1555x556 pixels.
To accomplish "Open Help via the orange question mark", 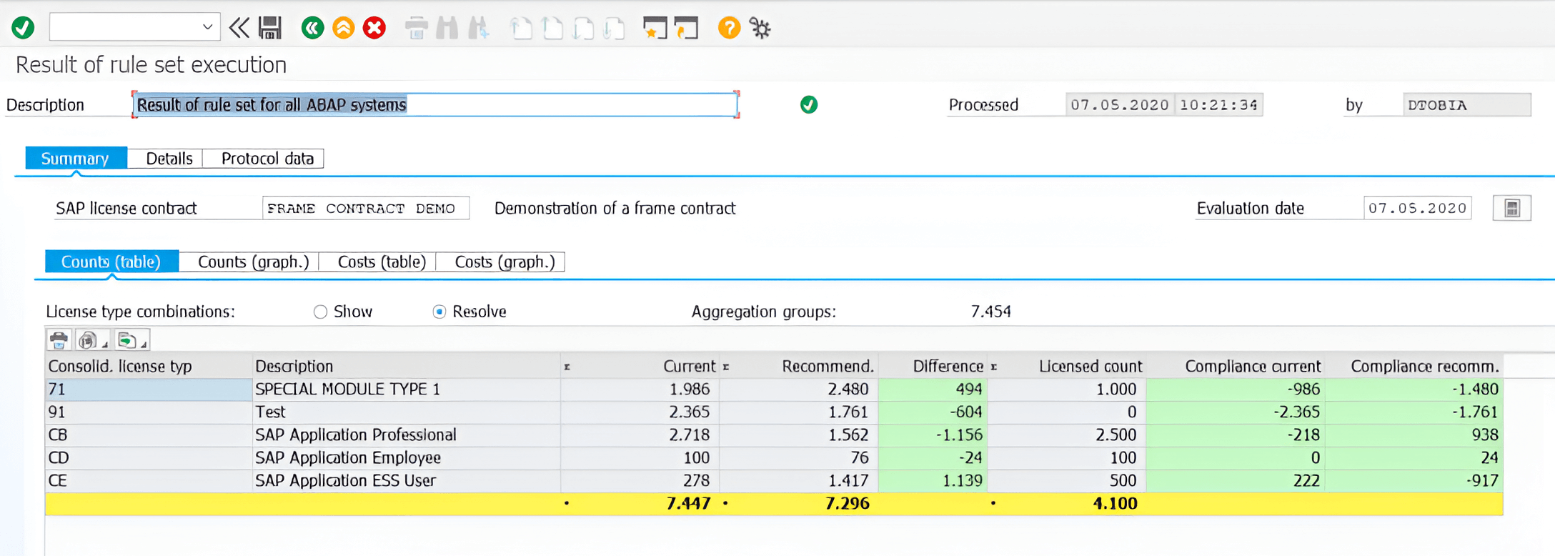I will tap(729, 28).
